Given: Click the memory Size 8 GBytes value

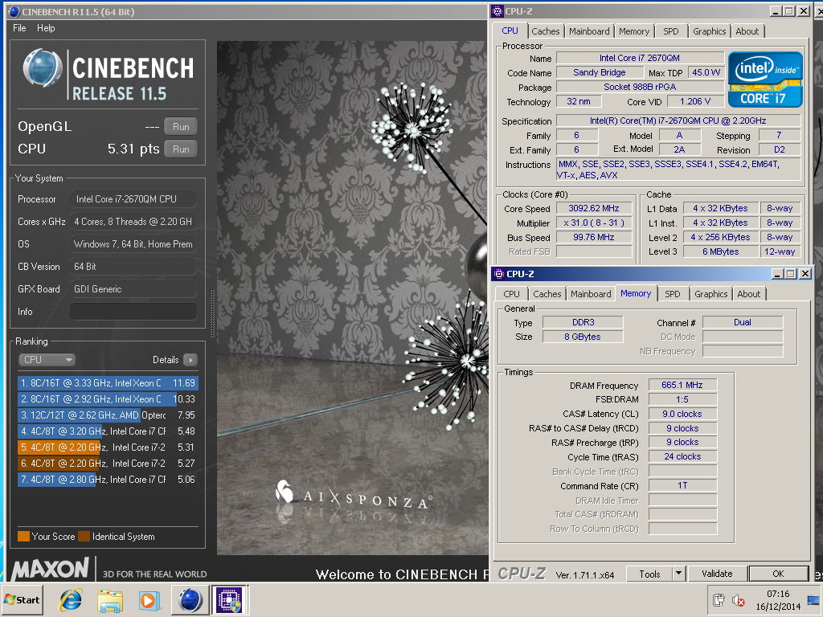Looking at the screenshot, I should tap(583, 337).
